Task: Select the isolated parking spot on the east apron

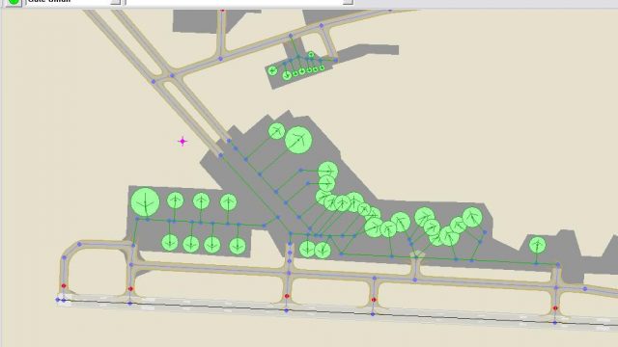Action: (537, 245)
